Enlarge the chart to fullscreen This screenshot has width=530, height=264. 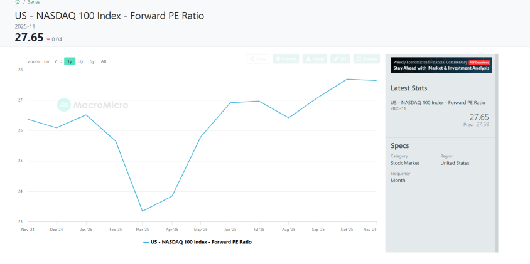(x=367, y=59)
